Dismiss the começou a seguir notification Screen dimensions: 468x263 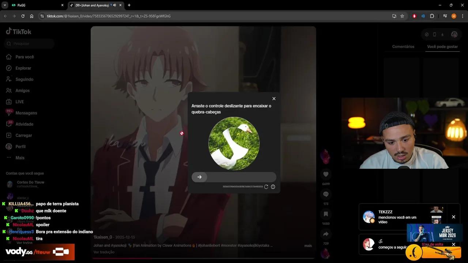pos(453,244)
